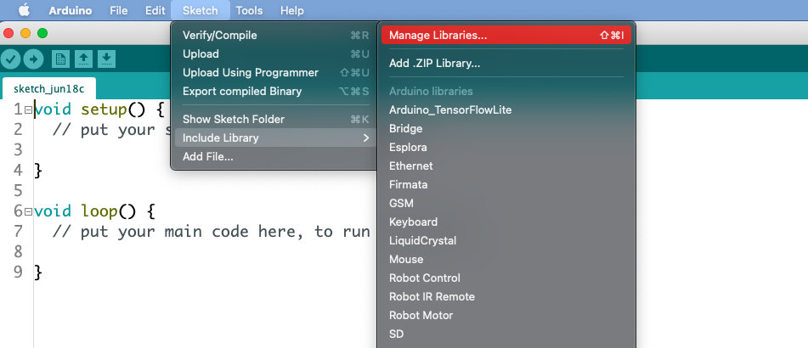
Task: Expand the Include Library submenu arrow
Action: tap(366, 138)
